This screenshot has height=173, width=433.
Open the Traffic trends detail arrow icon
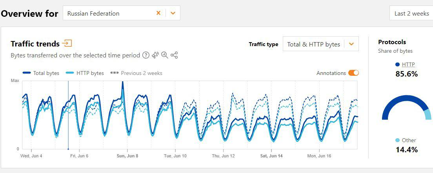point(67,43)
